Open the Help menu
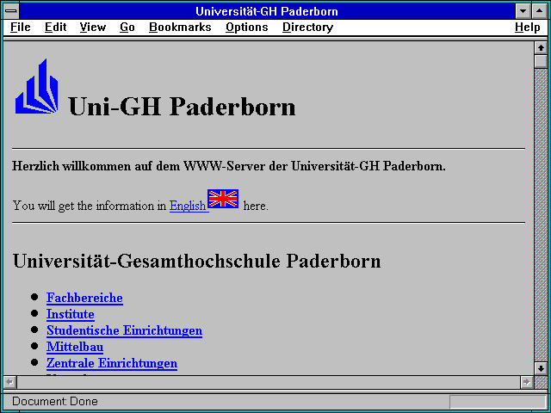Image resolution: width=551 pixels, height=413 pixels. coord(527,28)
